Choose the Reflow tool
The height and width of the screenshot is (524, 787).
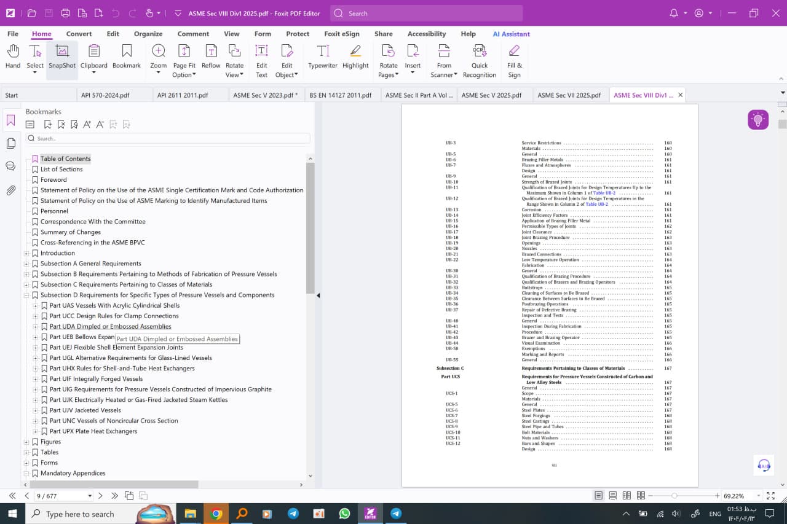click(x=211, y=57)
